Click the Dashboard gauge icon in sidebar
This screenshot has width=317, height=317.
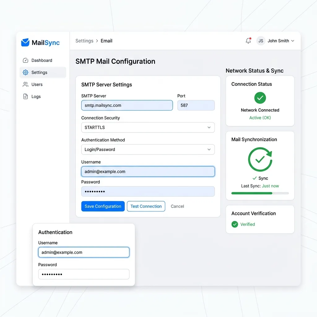click(25, 60)
